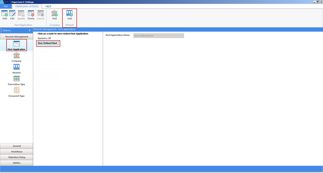Expand the General options group
Viewport: 323px width, 173px height.
coord(17,146)
